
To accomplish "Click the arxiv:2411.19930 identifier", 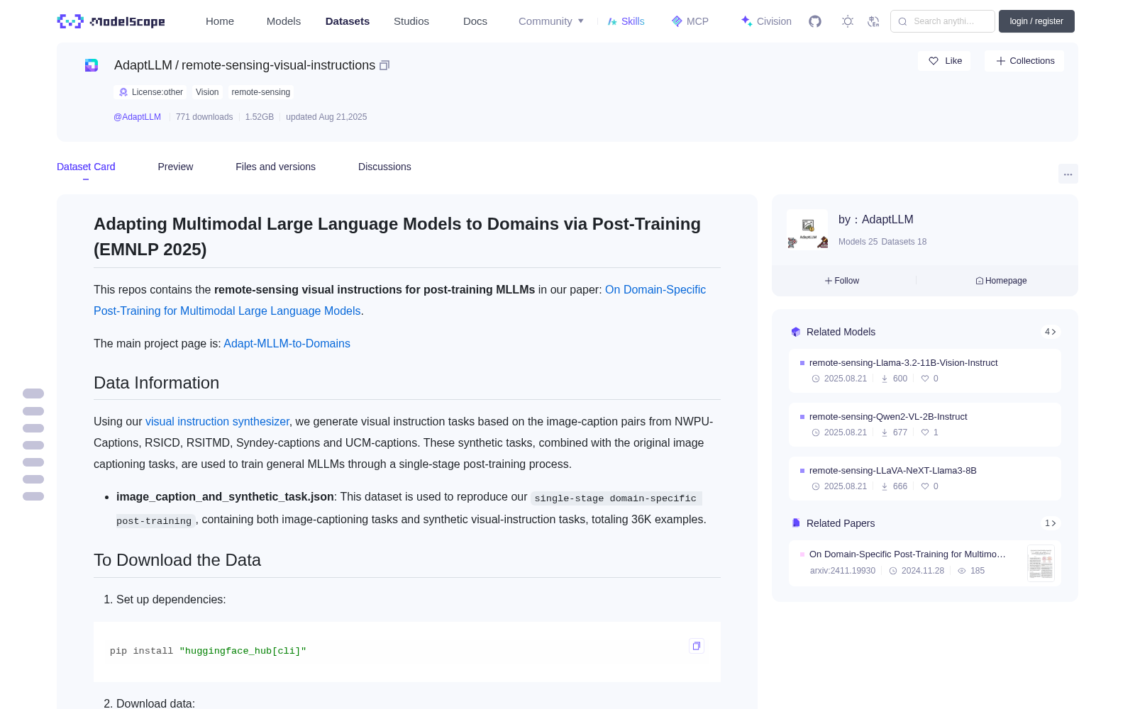I will [x=842, y=571].
